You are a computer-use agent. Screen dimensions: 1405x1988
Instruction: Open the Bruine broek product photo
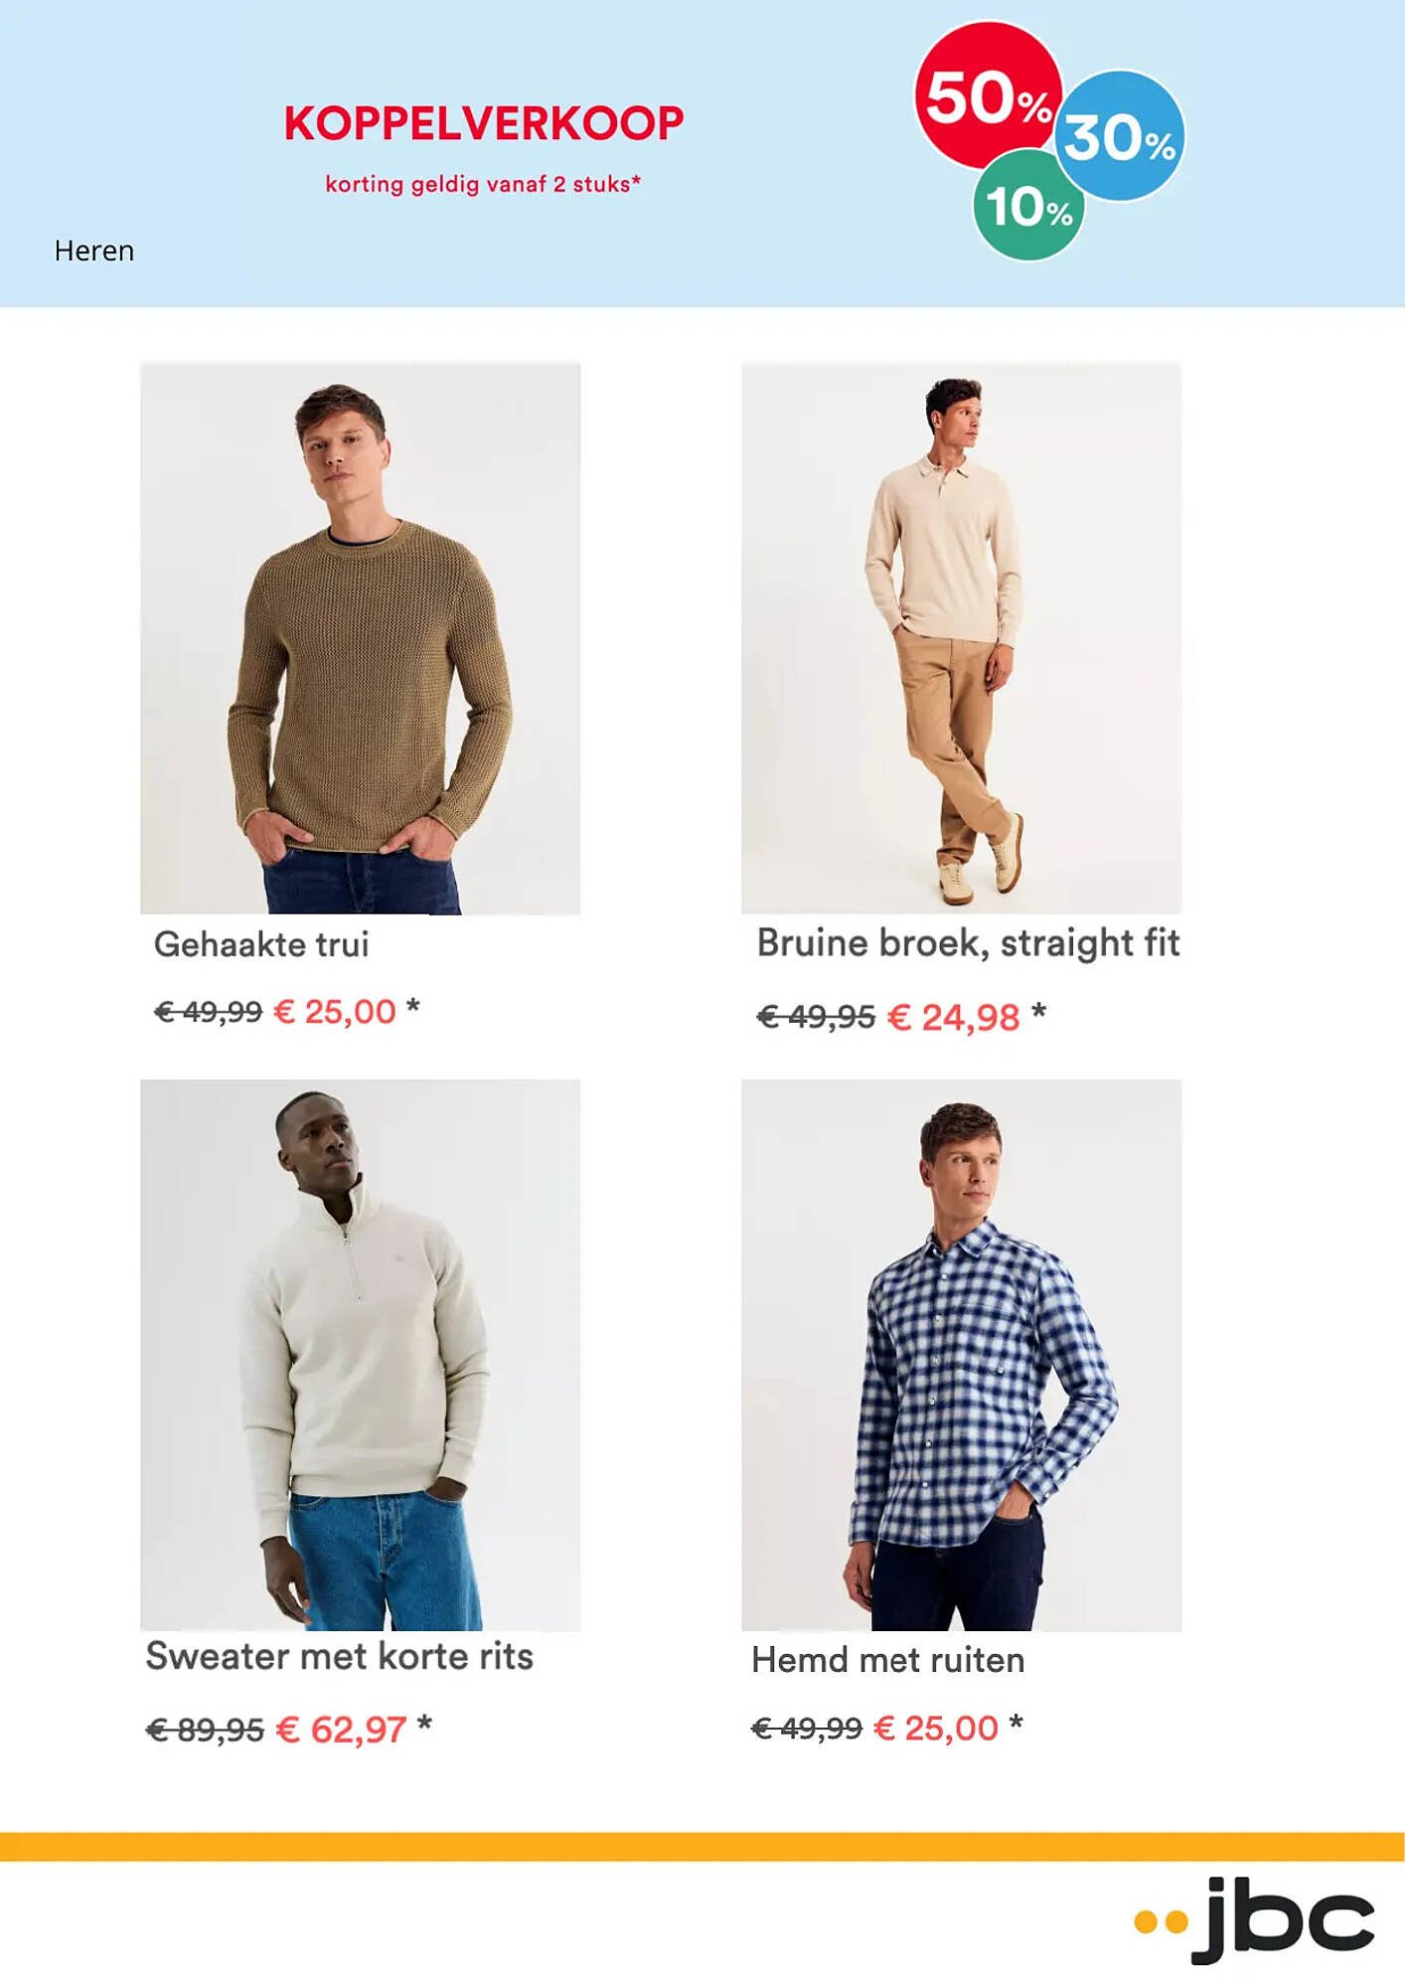tap(962, 638)
